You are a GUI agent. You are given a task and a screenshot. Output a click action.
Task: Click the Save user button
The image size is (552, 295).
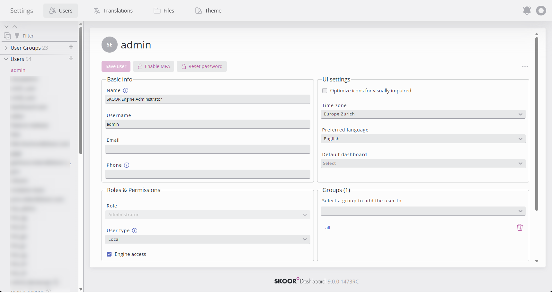pos(116,66)
